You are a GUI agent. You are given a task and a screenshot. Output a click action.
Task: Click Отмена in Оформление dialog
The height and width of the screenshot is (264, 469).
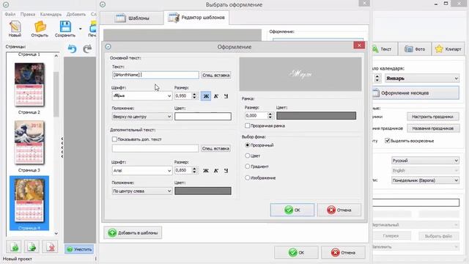point(339,210)
